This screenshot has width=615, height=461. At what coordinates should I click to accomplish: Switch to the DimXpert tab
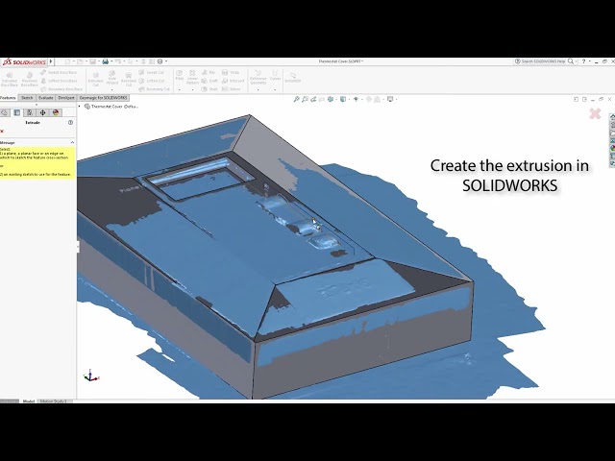pos(66,98)
